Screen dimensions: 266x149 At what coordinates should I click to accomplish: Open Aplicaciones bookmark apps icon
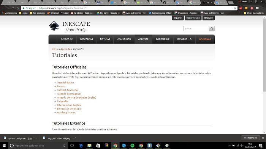(x=3, y=13)
